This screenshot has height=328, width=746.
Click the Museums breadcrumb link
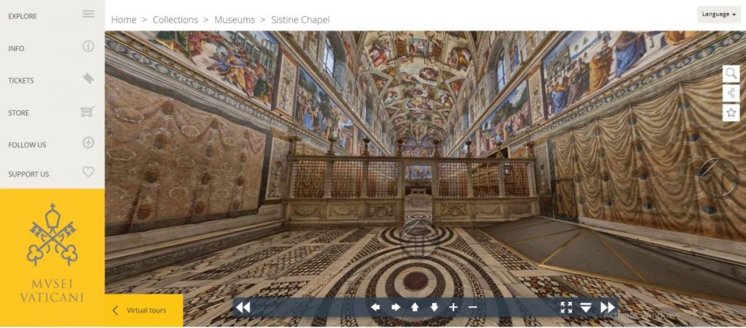click(x=234, y=20)
